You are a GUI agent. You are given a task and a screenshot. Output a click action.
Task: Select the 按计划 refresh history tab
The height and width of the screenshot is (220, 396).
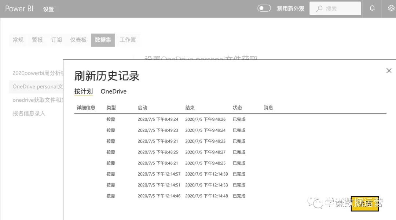pos(84,91)
